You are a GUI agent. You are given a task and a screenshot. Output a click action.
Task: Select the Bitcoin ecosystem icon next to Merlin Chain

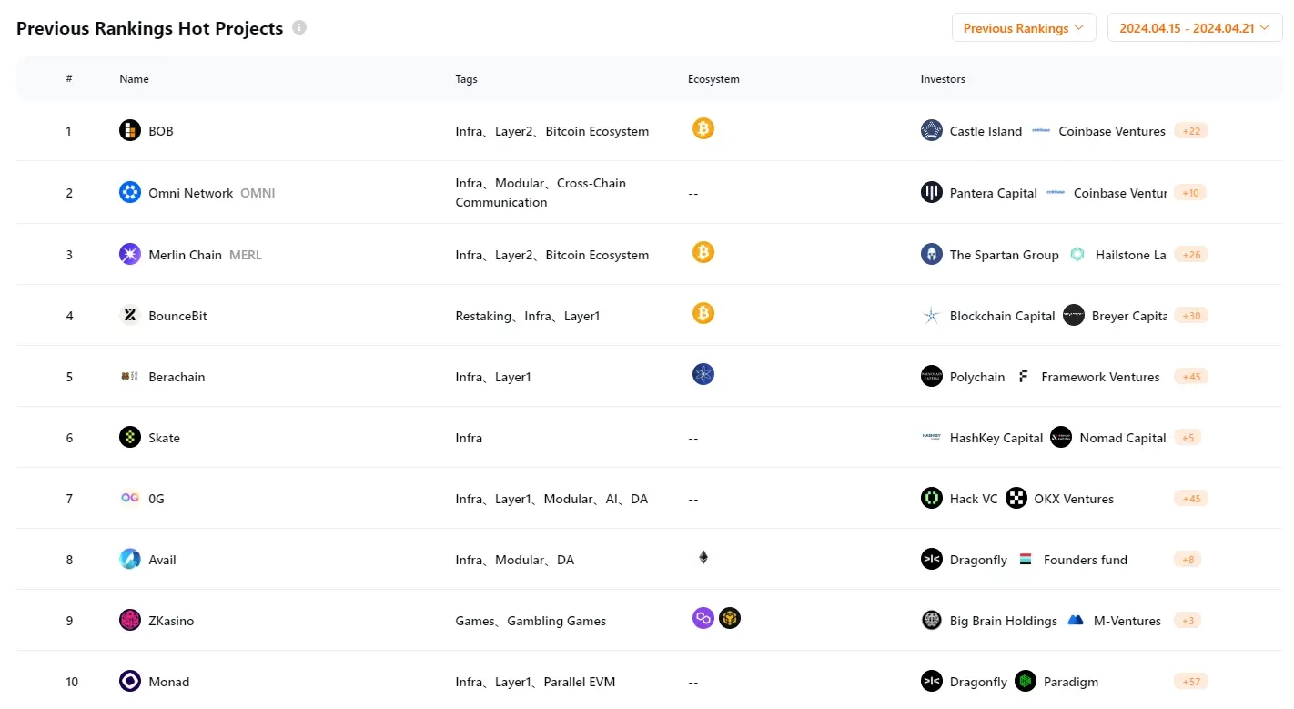[x=703, y=252]
